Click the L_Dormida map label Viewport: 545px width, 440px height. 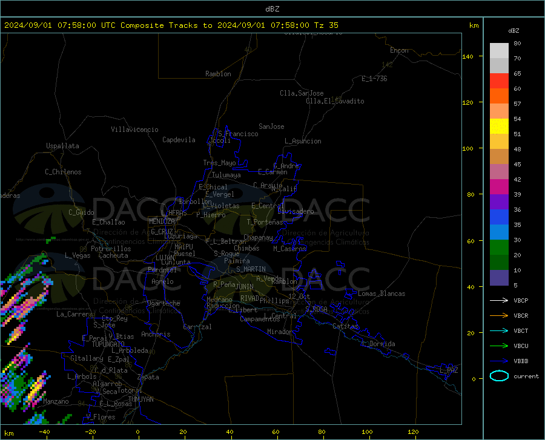pos(378,344)
